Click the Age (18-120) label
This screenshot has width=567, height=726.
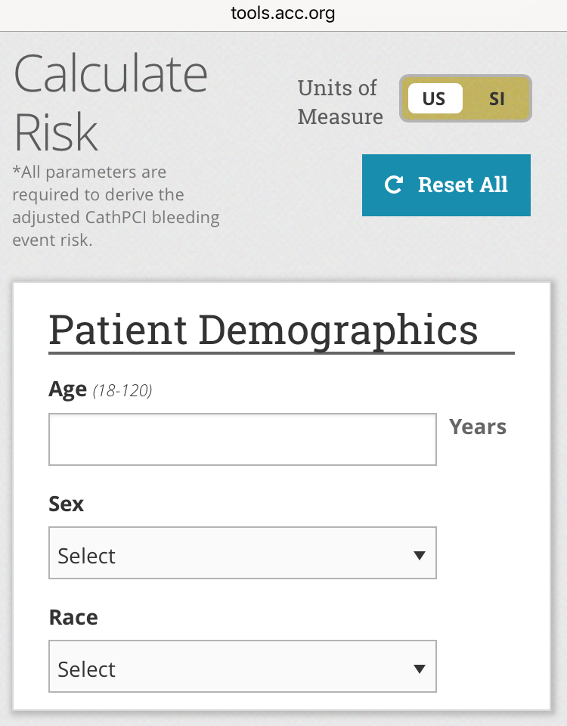[100, 389]
